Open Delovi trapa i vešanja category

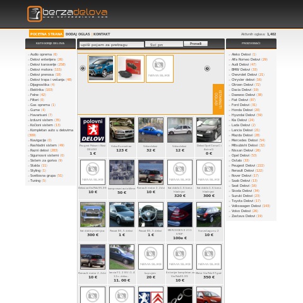(47, 80)
